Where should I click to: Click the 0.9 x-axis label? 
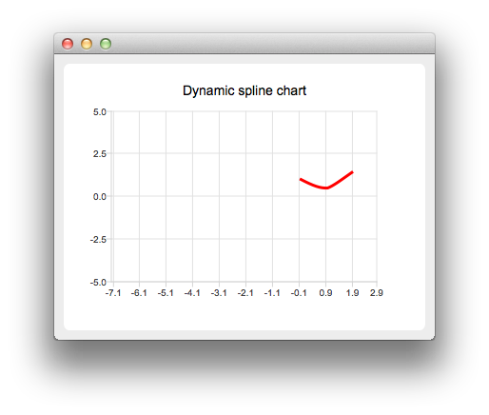tap(325, 293)
